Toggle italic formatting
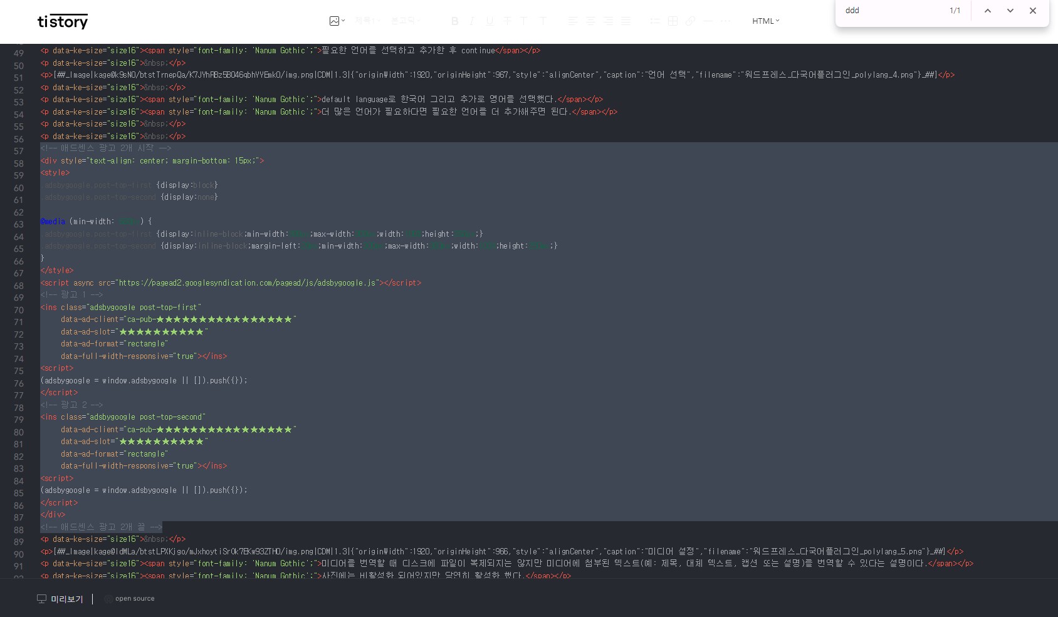The image size is (1058, 617). pos(473,21)
